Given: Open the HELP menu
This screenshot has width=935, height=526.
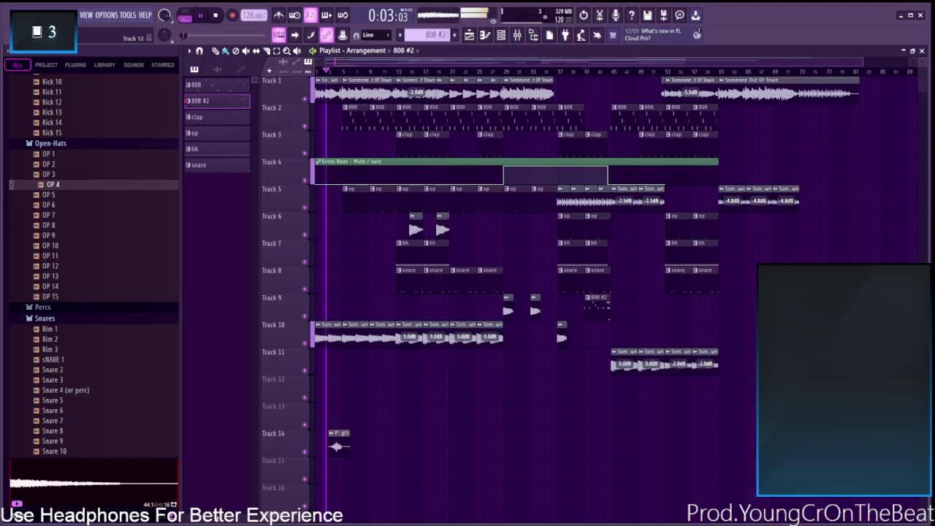Looking at the screenshot, I should coord(145,15).
